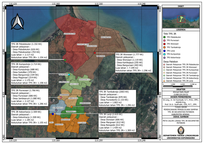Image resolution: width=204 pixels, height=144 pixels.
Task: Click the blue TPS Lanji legend dot
Action: click(164, 51)
